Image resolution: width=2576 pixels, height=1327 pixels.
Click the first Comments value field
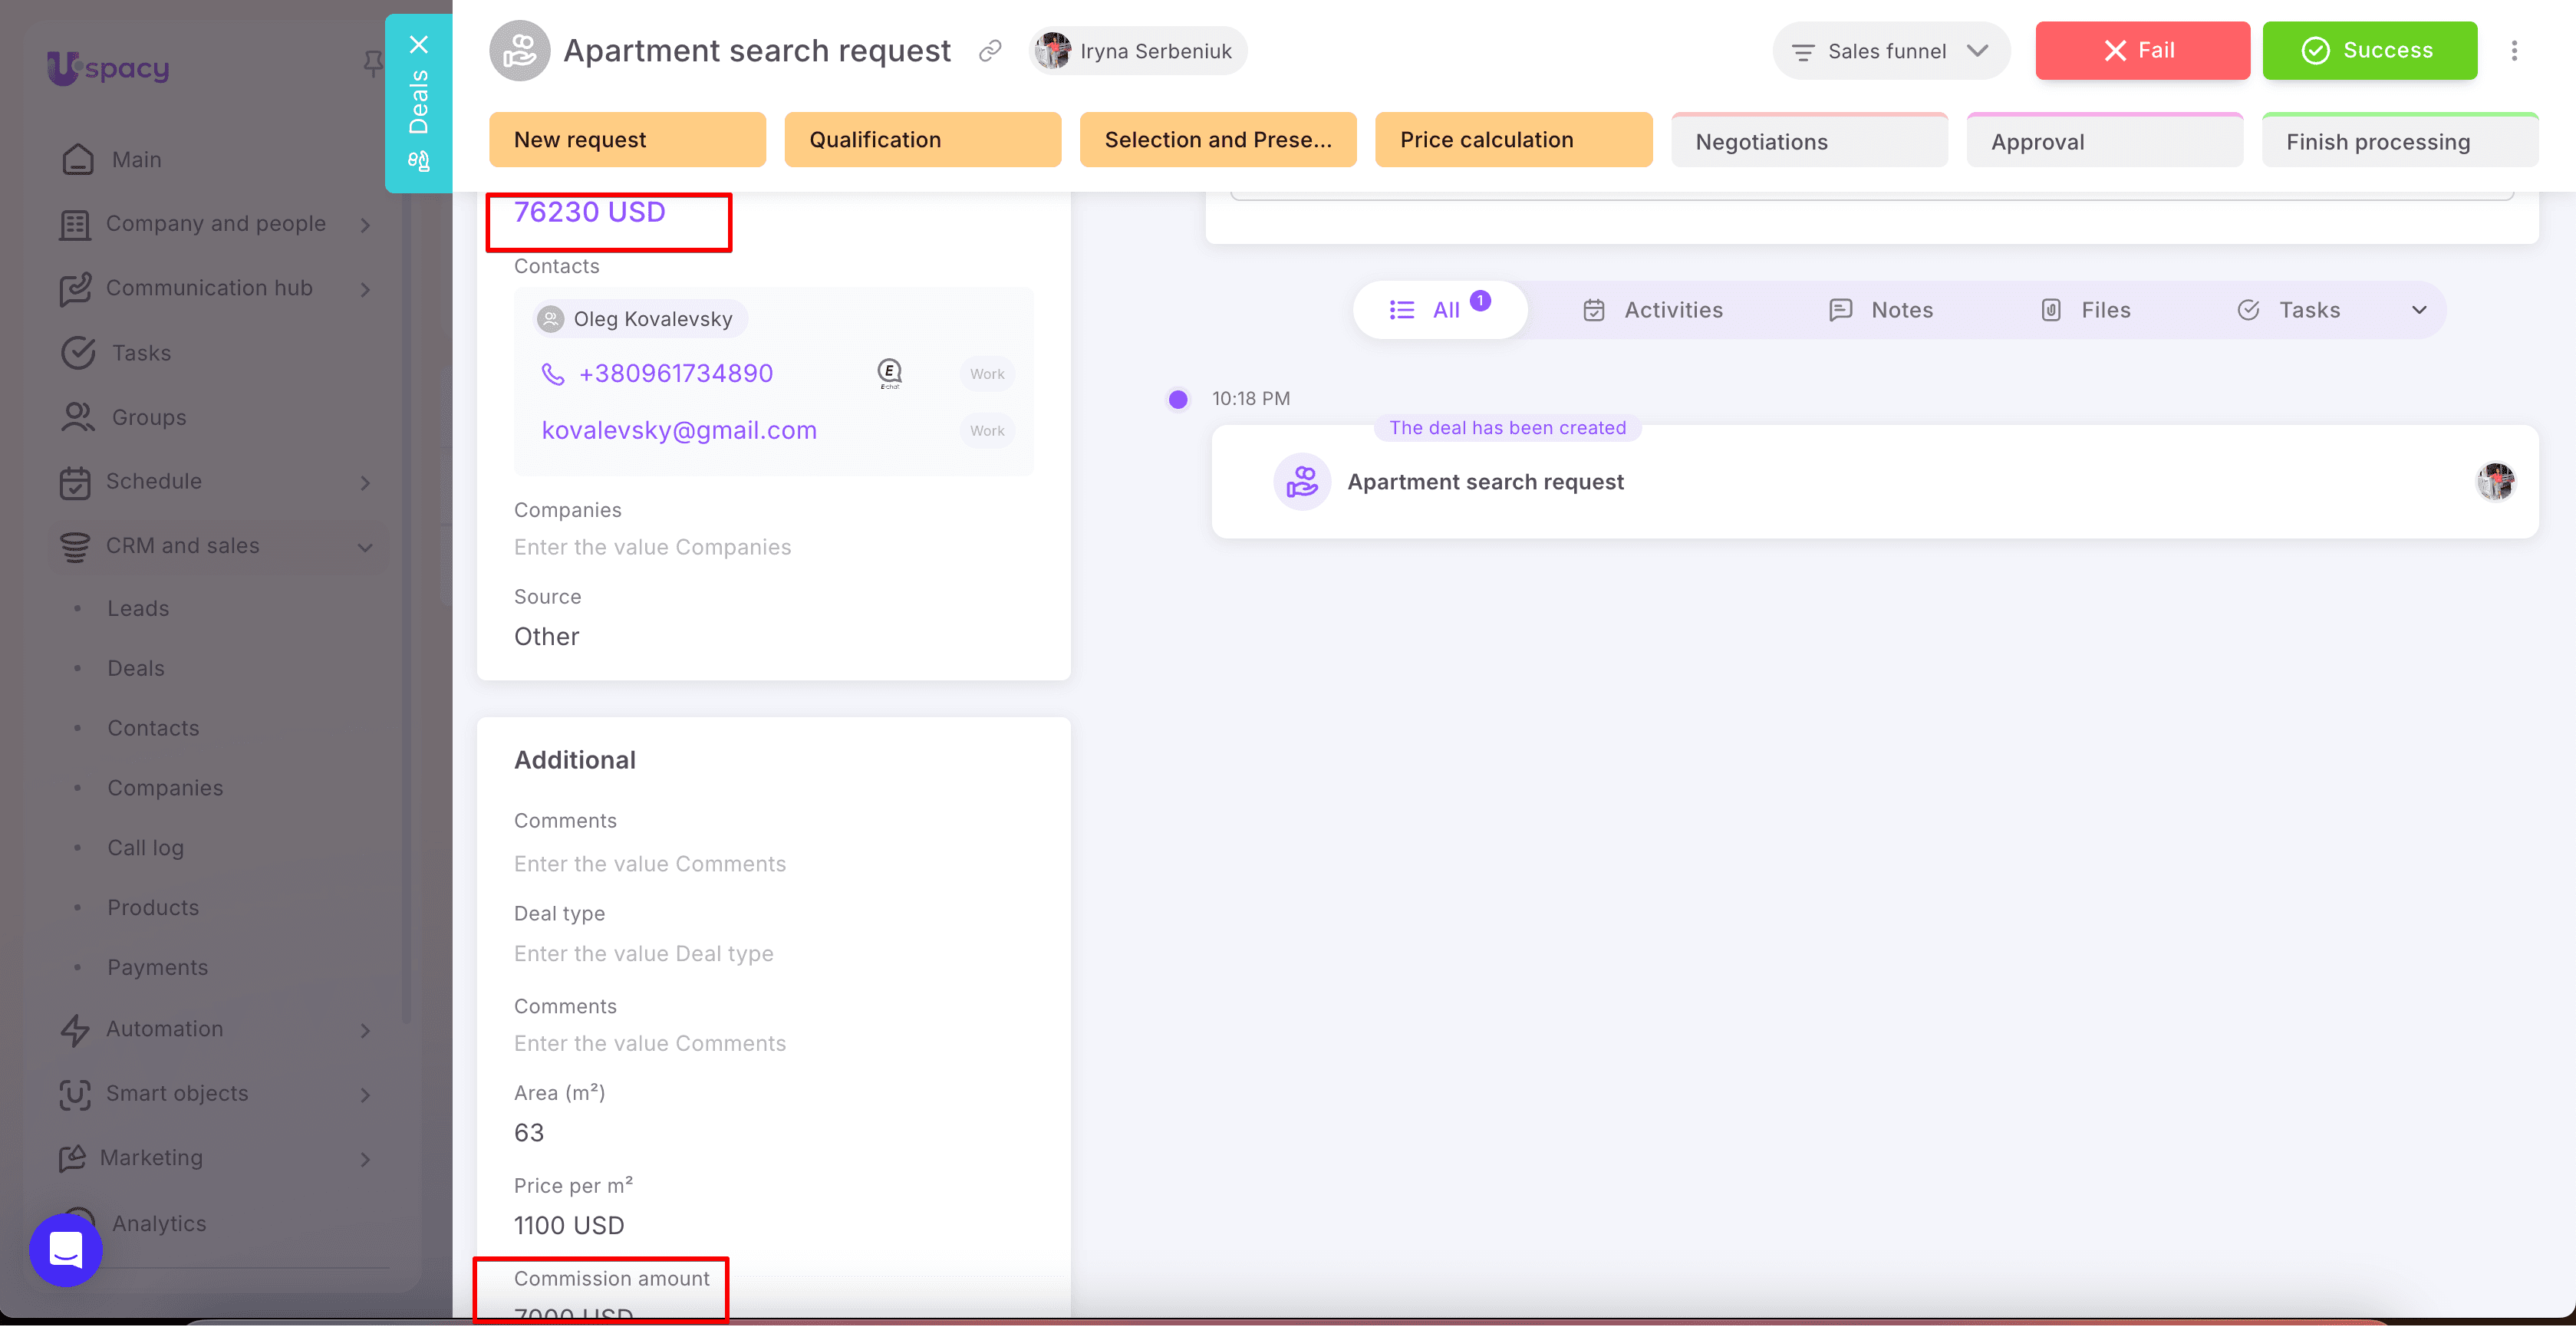point(650,864)
